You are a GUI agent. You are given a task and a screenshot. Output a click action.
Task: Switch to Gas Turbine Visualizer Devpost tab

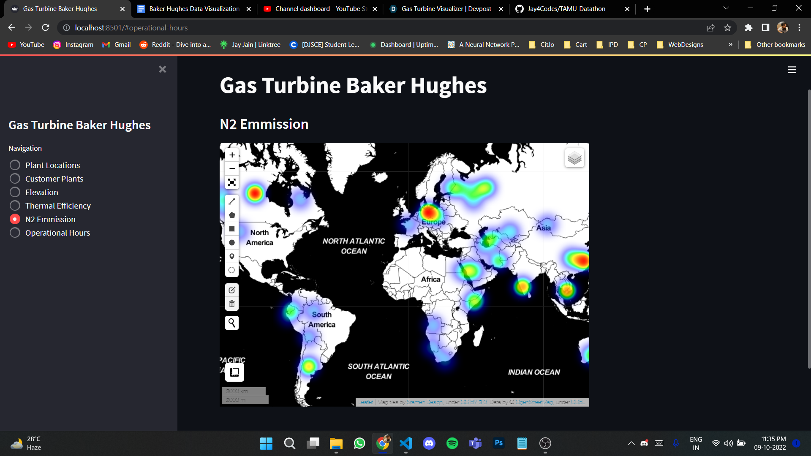tap(446, 9)
